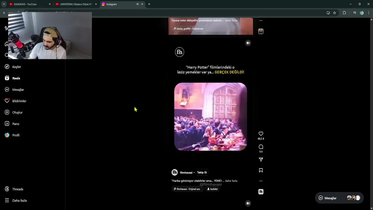373x210 pixels.
Task: Click the Oluştur plus icon
Action: 7,112
